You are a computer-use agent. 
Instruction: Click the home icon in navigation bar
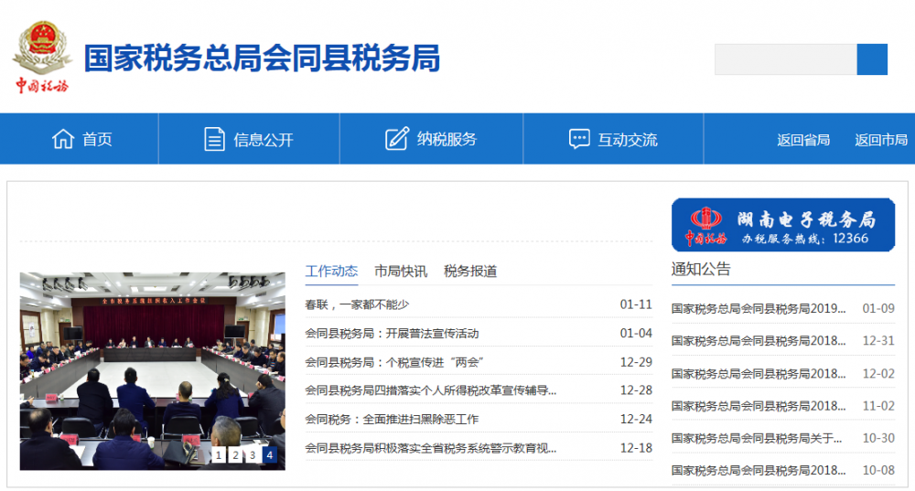[x=63, y=139]
